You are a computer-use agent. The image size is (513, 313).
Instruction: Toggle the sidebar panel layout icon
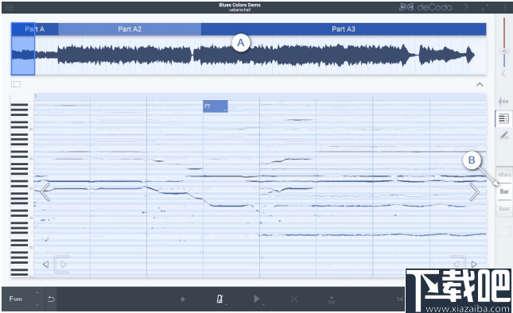16,85
